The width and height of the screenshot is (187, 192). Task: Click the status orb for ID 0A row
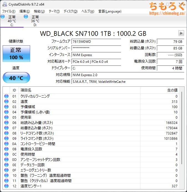pyautogui.click(x=6, y=144)
